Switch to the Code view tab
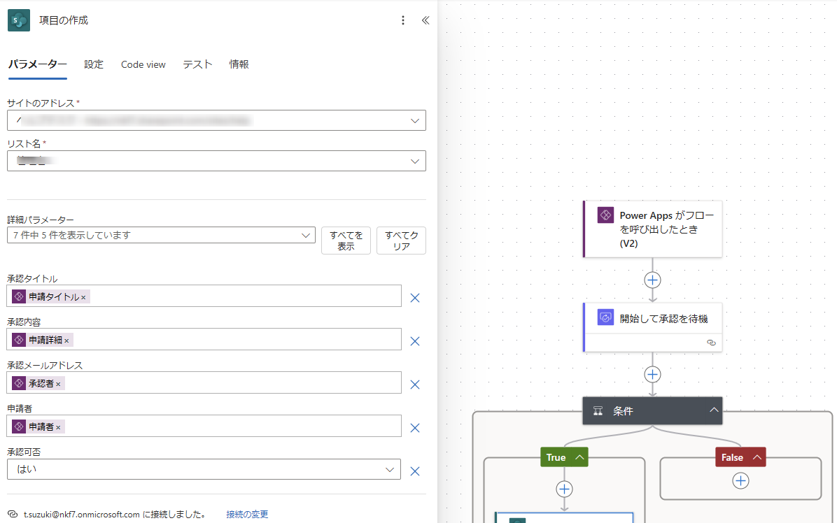837x523 pixels. coord(143,64)
